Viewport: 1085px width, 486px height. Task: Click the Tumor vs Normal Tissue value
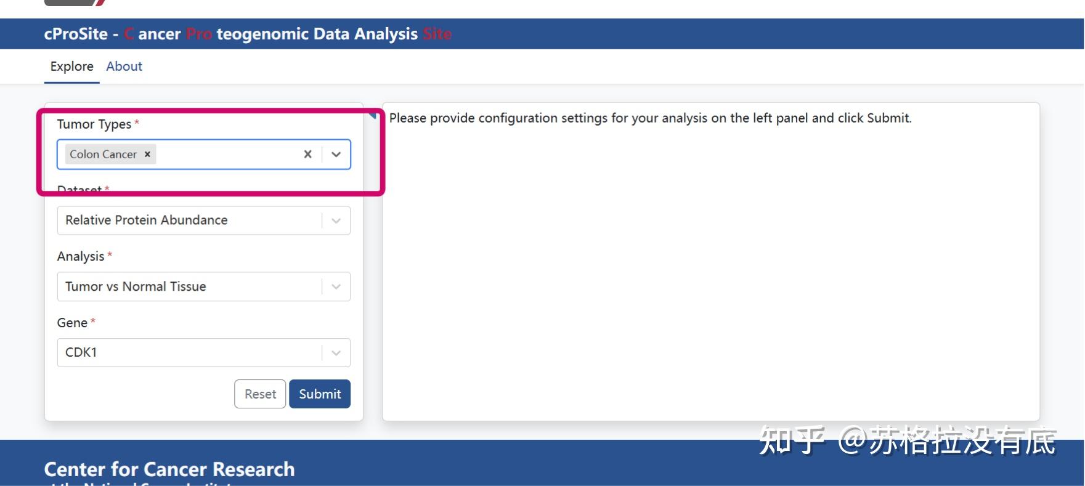[x=136, y=286]
